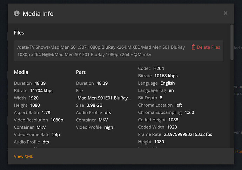
Task: Click the Bitrate value 11704 kbps
Action: 42,91
